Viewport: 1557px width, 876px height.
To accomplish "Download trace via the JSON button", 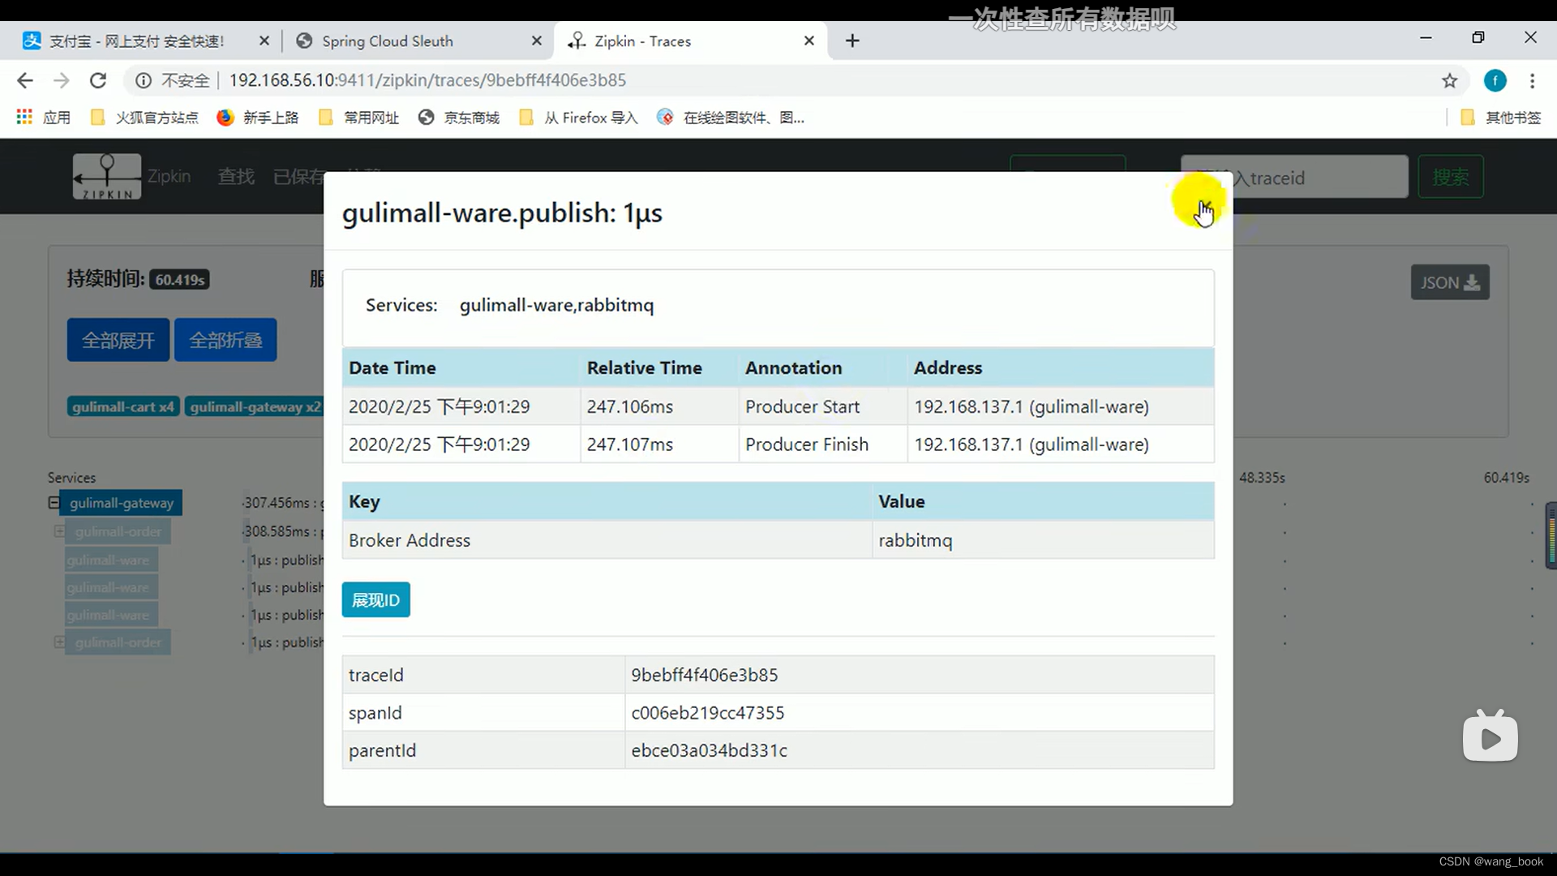I will 1450,282.
